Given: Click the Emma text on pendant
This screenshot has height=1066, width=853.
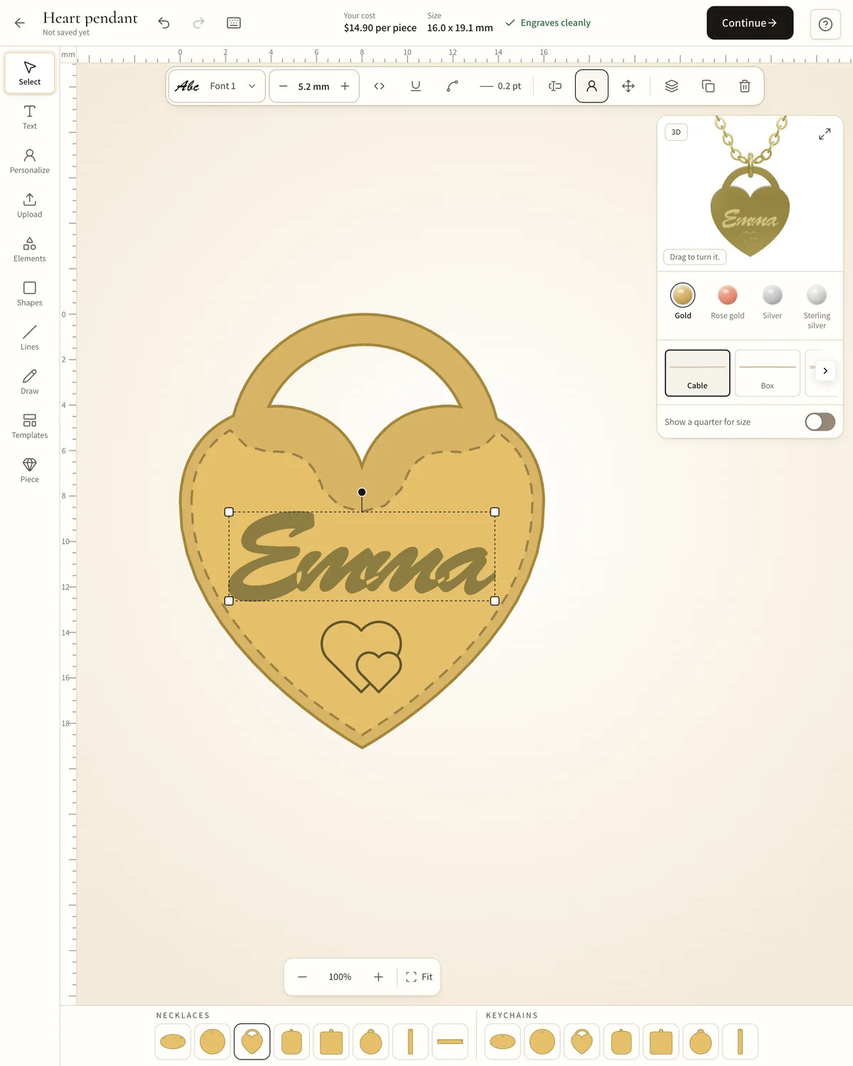Looking at the screenshot, I should coord(362,556).
